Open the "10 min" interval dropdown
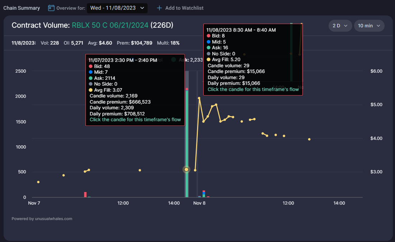Image resolution: width=395 pixels, height=242 pixels. [x=369, y=26]
